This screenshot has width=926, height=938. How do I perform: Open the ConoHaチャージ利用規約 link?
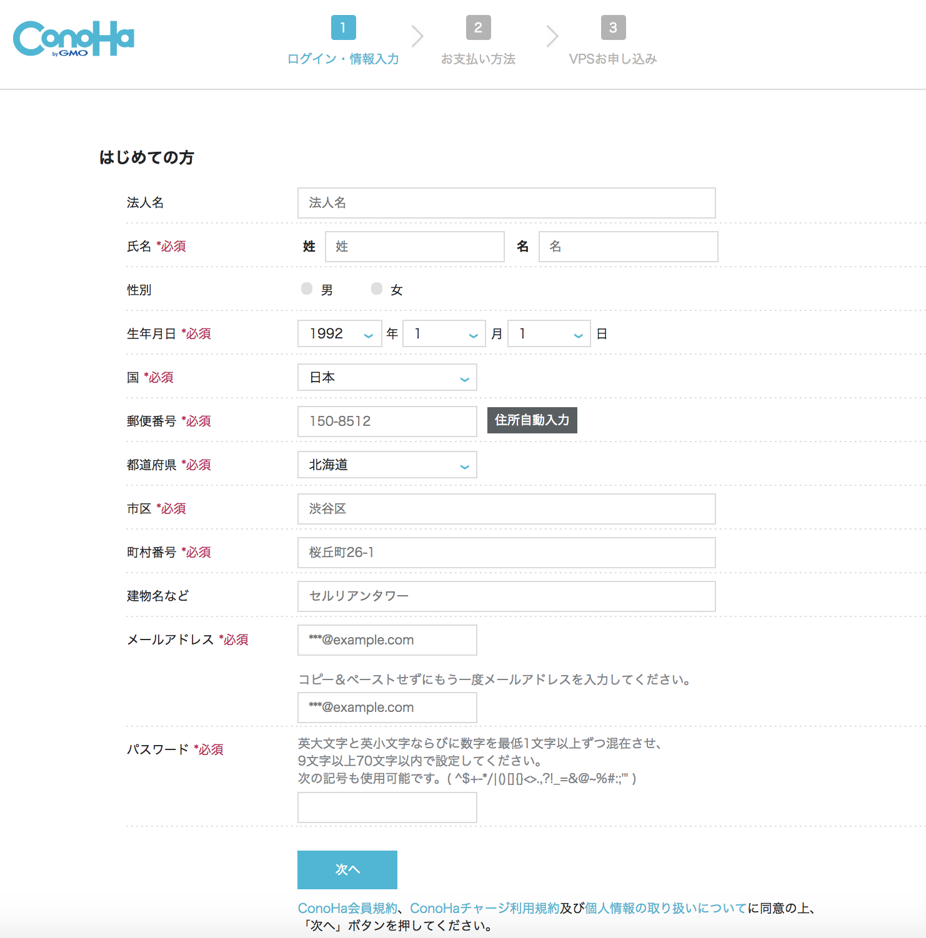[484, 908]
